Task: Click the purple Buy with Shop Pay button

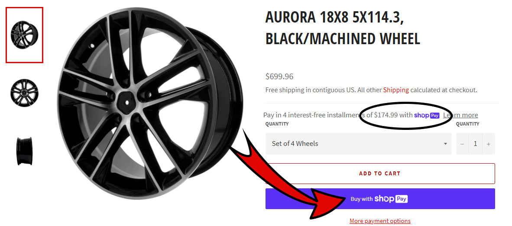Action: [380, 199]
